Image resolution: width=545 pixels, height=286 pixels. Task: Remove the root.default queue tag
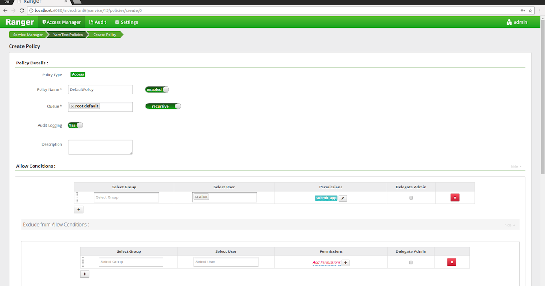coord(72,106)
